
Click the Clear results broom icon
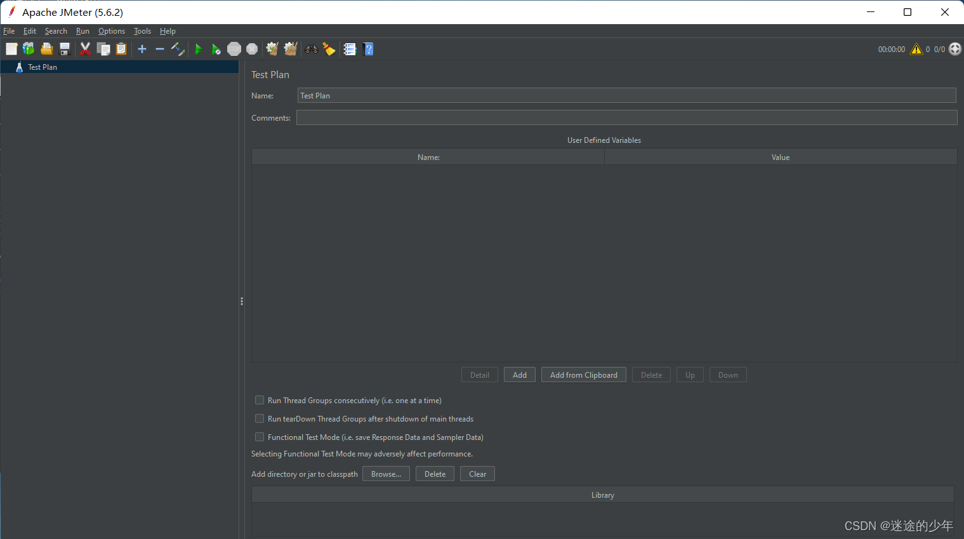click(272, 49)
